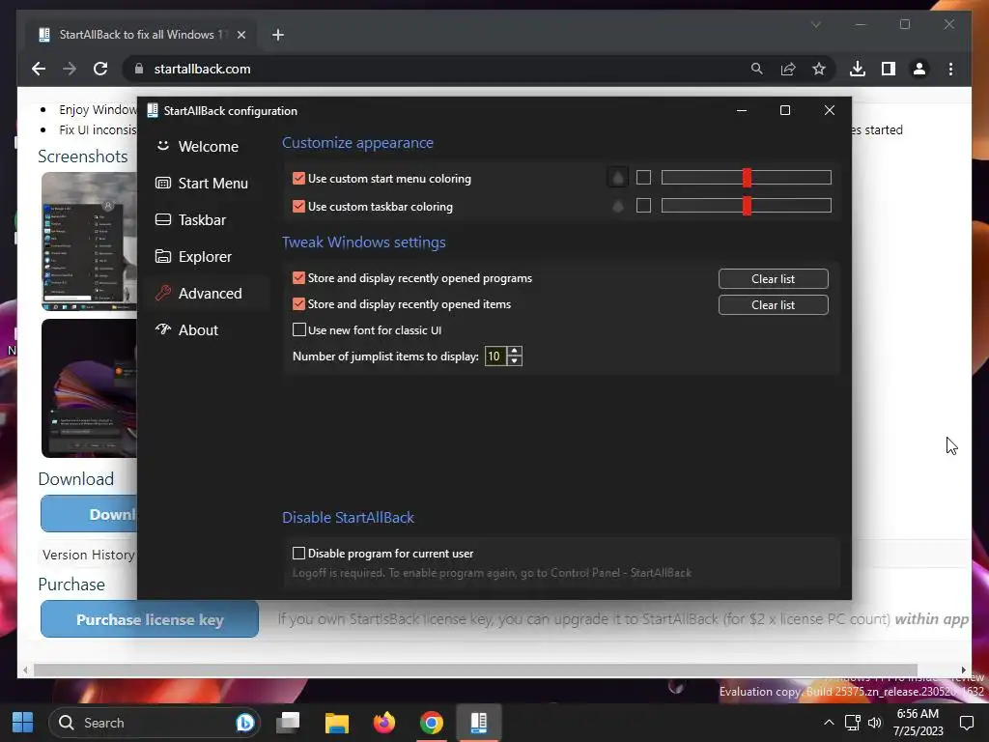Open Chrome downloads
Image resolution: width=989 pixels, height=742 pixels.
click(858, 69)
